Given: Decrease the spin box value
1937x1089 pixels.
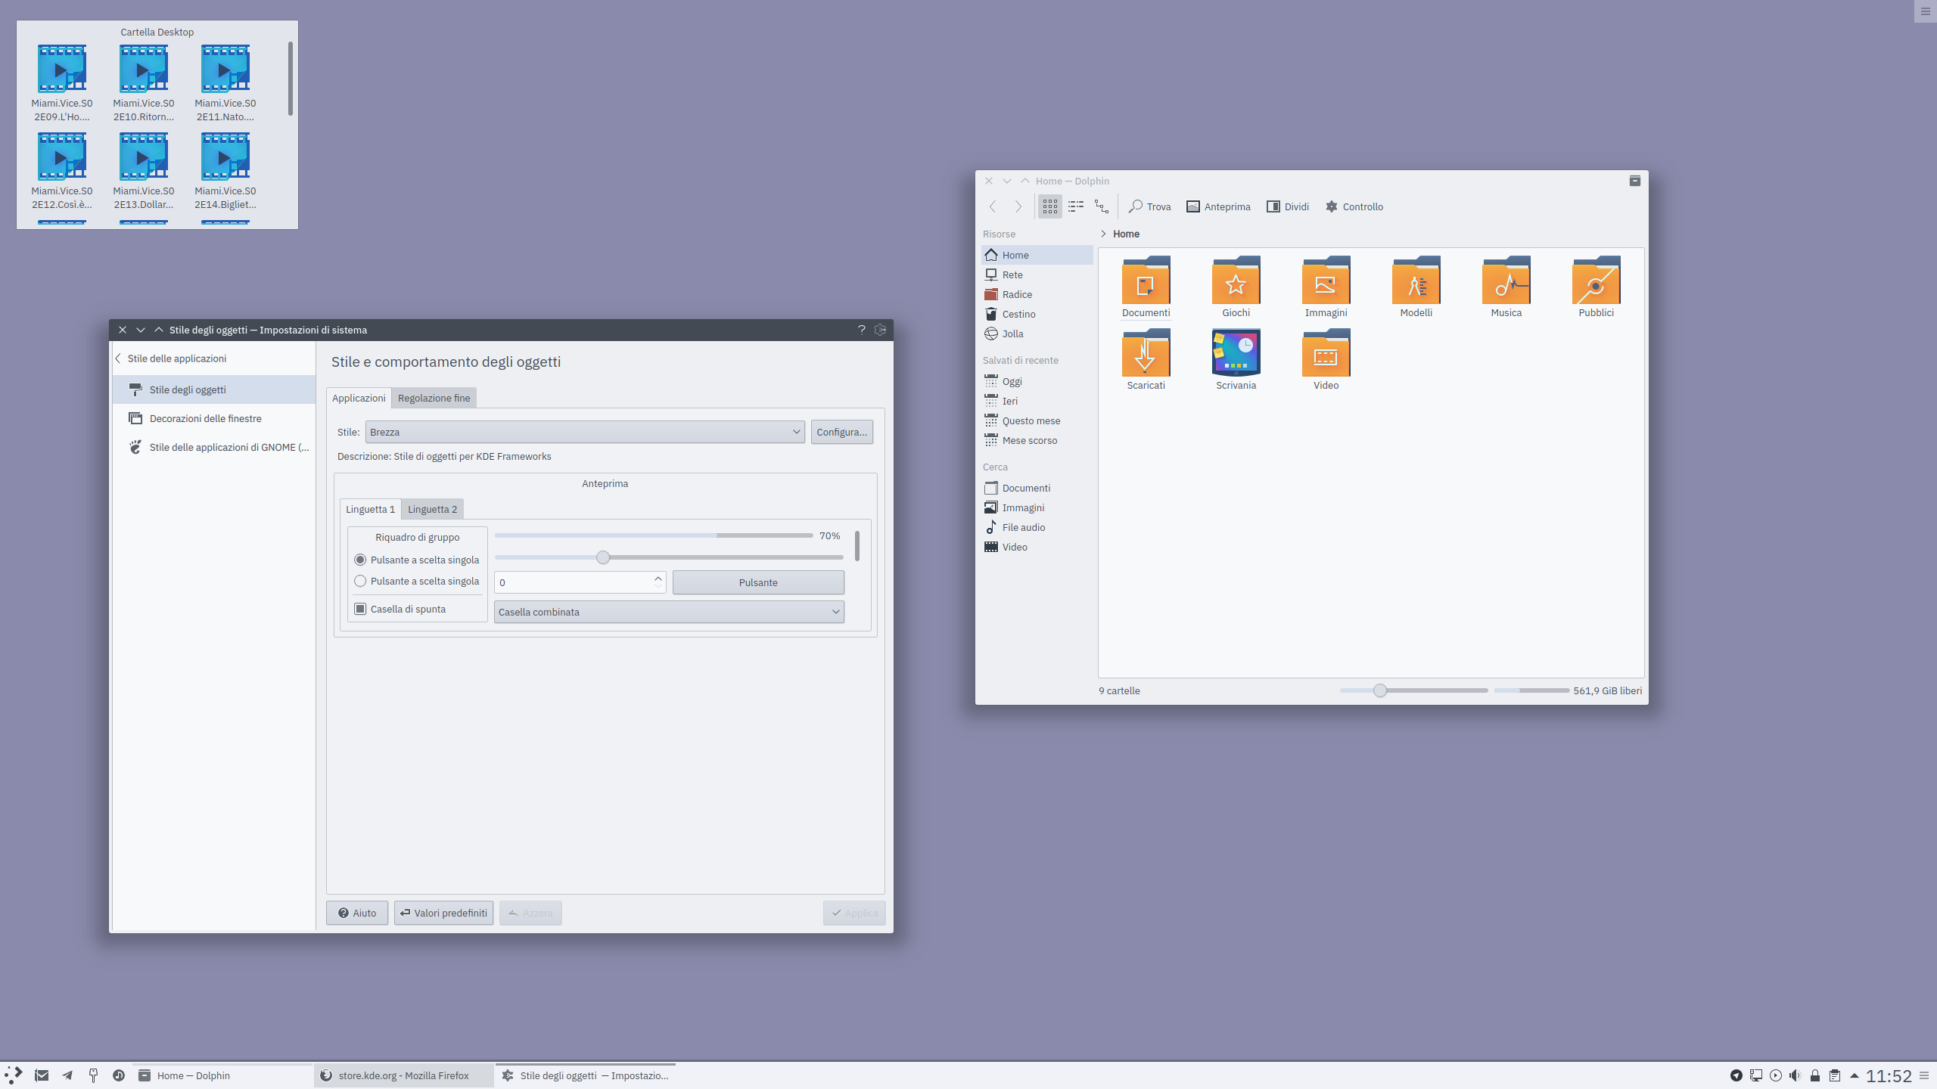Looking at the screenshot, I should (658, 587).
